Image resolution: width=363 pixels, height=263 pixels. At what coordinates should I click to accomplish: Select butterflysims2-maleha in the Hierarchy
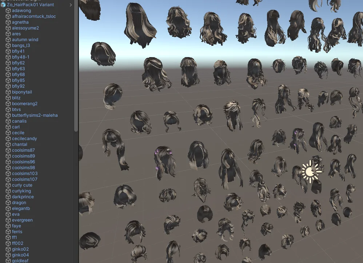tap(35, 115)
